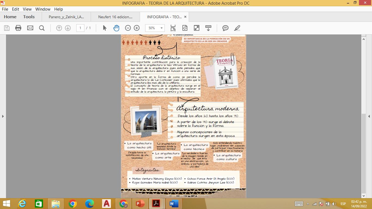Print the document with printer icon
Image resolution: width=372 pixels, height=209 pixels.
[18, 28]
